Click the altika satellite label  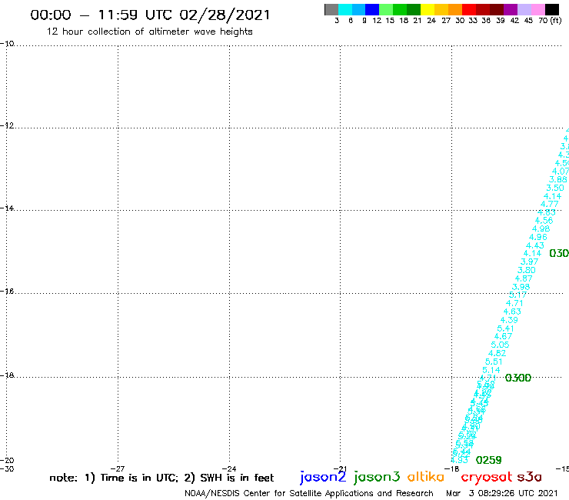426,476
